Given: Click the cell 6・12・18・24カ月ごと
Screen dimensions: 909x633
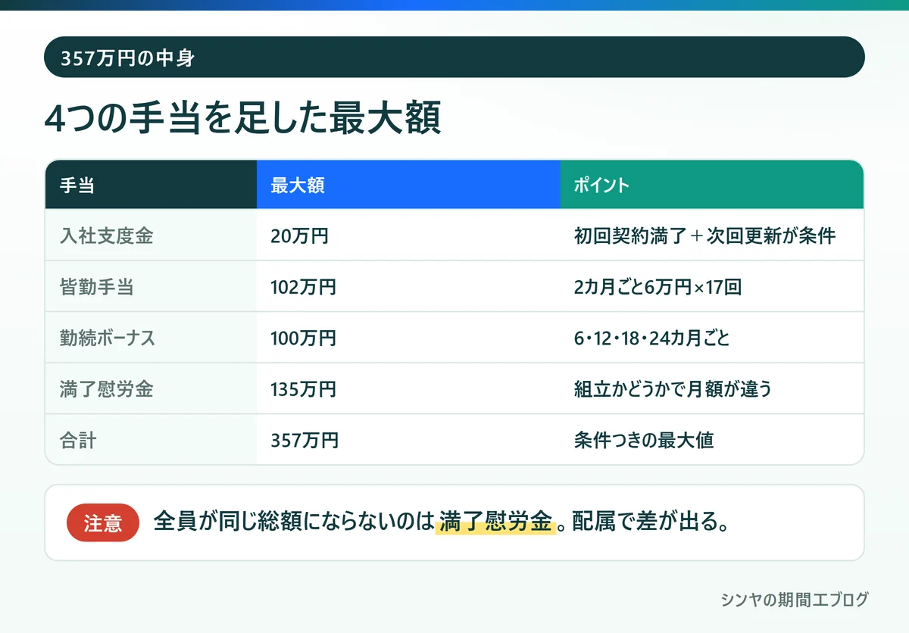Looking at the screenshot, I should (712, 337).
